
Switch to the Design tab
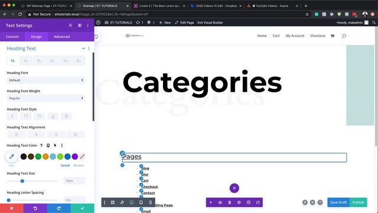click(x=36, y=37)
